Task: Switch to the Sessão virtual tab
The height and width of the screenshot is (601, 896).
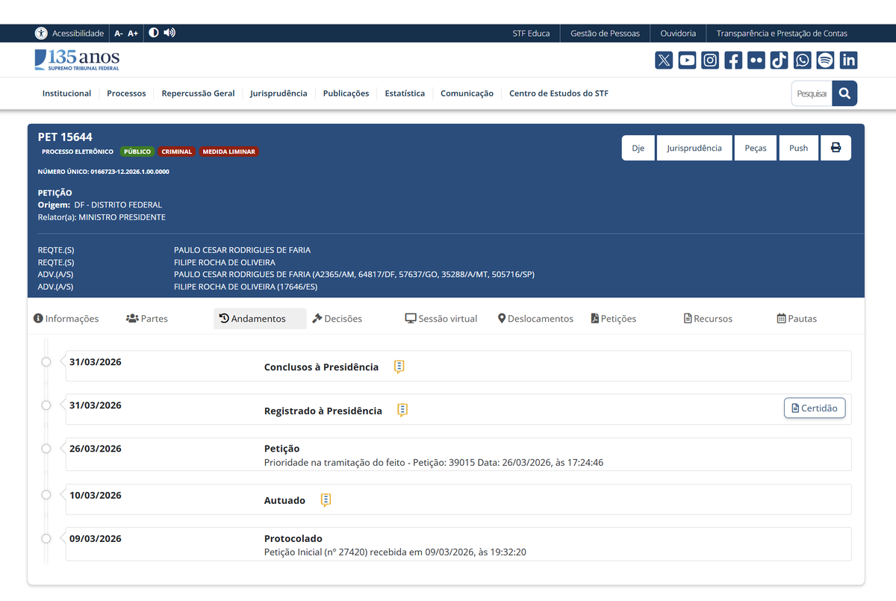Action: (x=441, y=319)
